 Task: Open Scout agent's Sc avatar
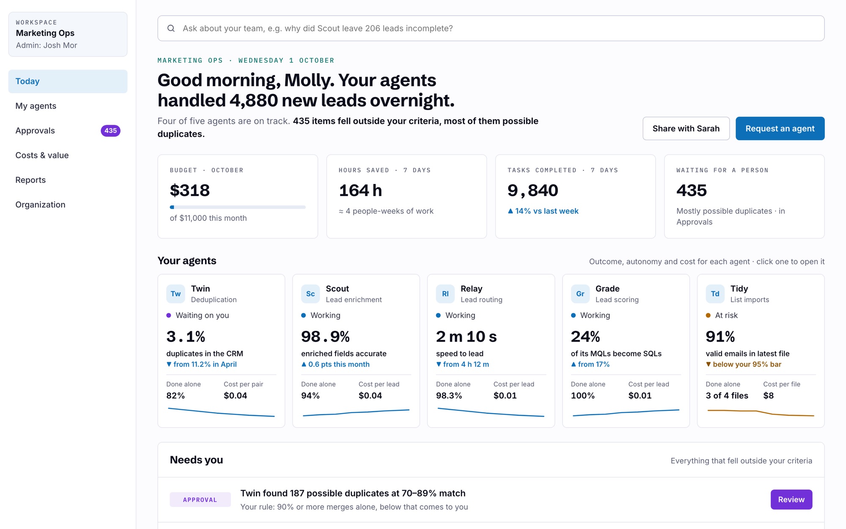[310, 294]
